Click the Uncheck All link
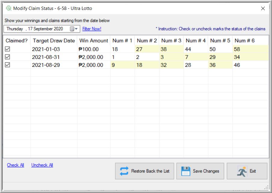 point(42,165)
